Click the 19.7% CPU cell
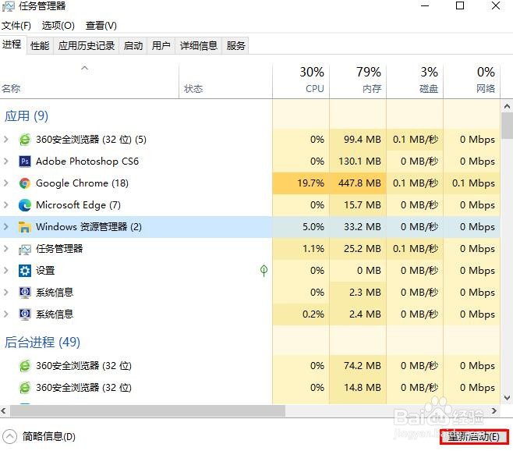Screen dimensions: 513x451 pos(301,183)
